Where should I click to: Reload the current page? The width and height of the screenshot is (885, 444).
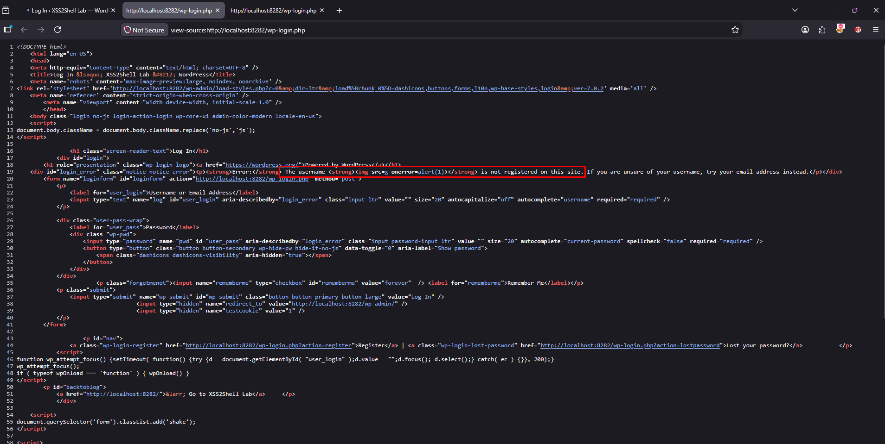coord(58,30)
